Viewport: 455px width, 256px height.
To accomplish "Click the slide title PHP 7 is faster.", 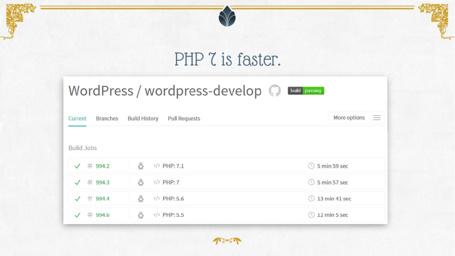I will pyautogui.click(x=227, y=59).
